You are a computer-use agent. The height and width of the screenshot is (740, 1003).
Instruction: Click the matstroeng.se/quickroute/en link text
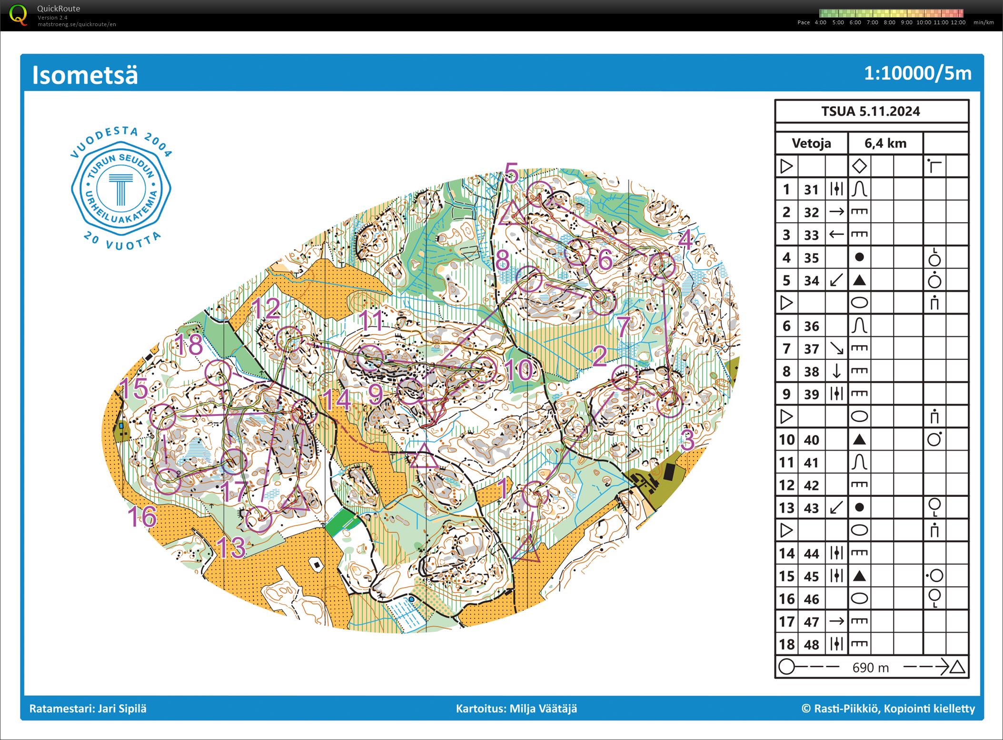[77, 24]
